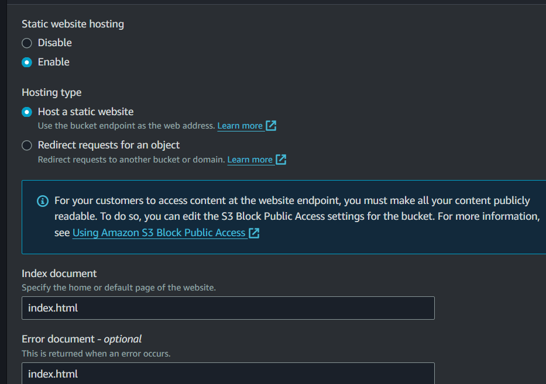Focus the Index document text field
Image resolution: width=546 pixels, height=384 pixels.
pos(228,308)
